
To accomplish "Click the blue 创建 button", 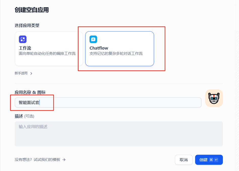I will [x=209, y=160].
